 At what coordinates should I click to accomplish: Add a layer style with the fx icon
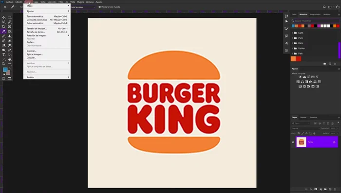coord(311,189)
